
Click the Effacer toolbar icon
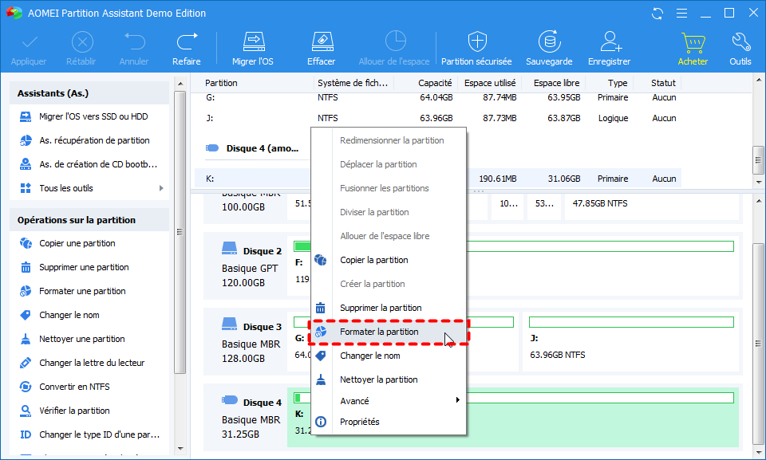[321, 41]
